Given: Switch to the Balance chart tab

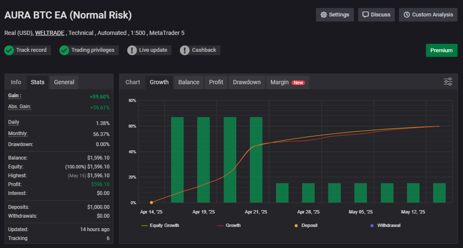Looking at the screenshot, I should pyautogui.click(x=188, y=82).
